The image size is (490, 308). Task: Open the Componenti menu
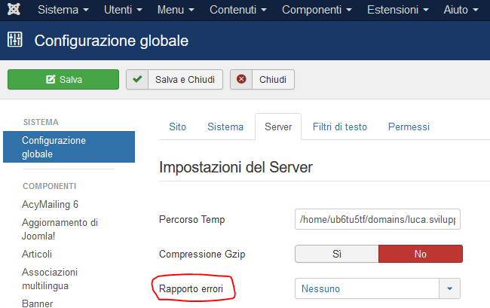click(317, 10)
